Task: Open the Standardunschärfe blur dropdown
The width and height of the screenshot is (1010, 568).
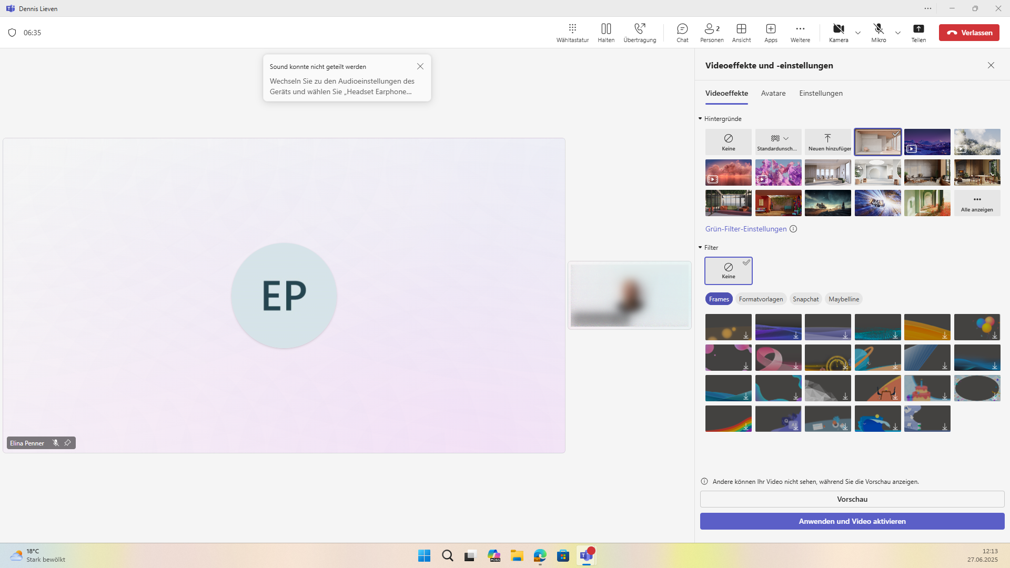Action: pyautogui.click(x=779, y=142)
